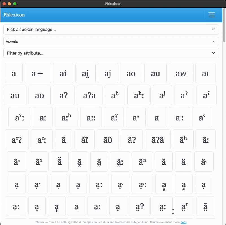Open the "Vowels" category dropdown
Screen dimensions: 226x225
(111, 41)
